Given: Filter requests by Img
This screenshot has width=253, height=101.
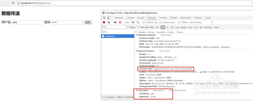Looking at the screenshot, I should coord(177,27).
